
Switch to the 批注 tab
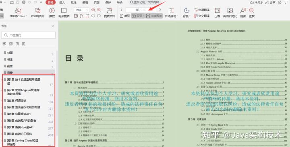(73, 2)
